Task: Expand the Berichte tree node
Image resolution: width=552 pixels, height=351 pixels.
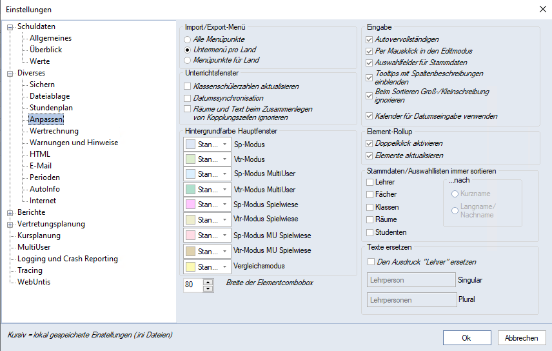Action: point(10,213)
